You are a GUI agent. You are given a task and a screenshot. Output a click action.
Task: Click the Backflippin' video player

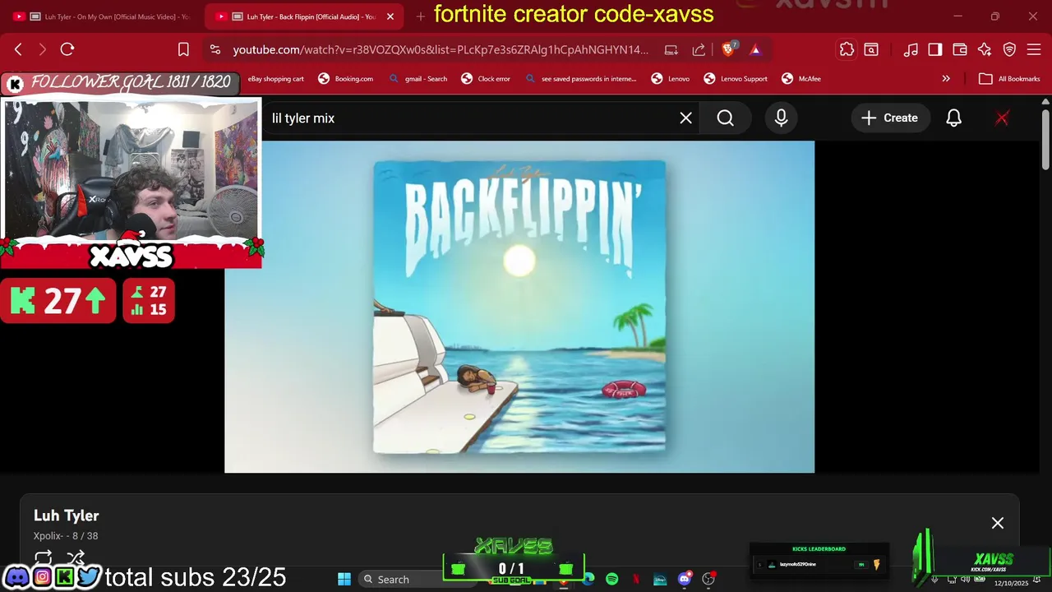coord(519,307)
